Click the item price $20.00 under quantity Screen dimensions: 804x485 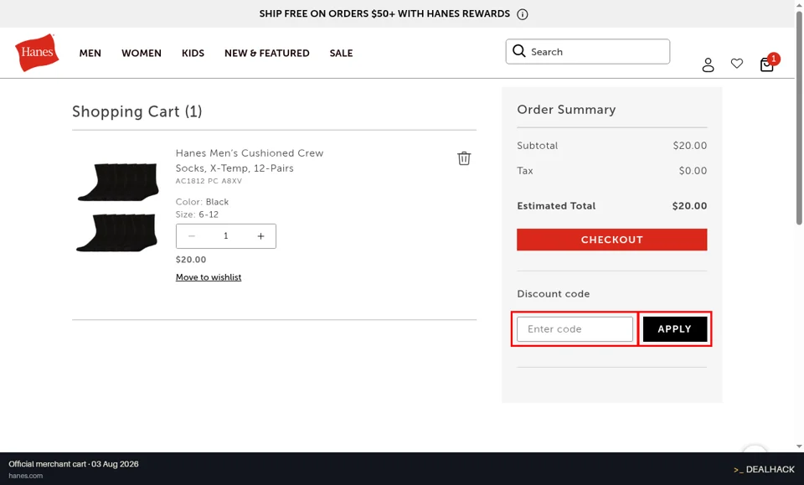coord(191,260)
